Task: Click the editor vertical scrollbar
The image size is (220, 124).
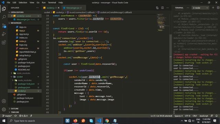Action: 170,53
